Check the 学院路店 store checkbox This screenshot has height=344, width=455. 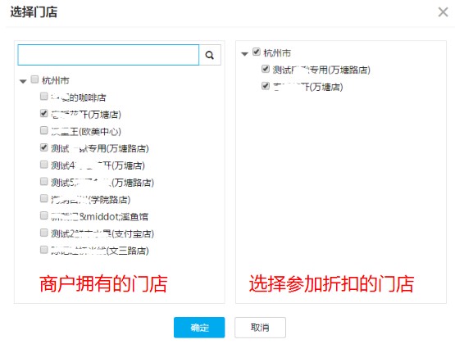[43, 198]
